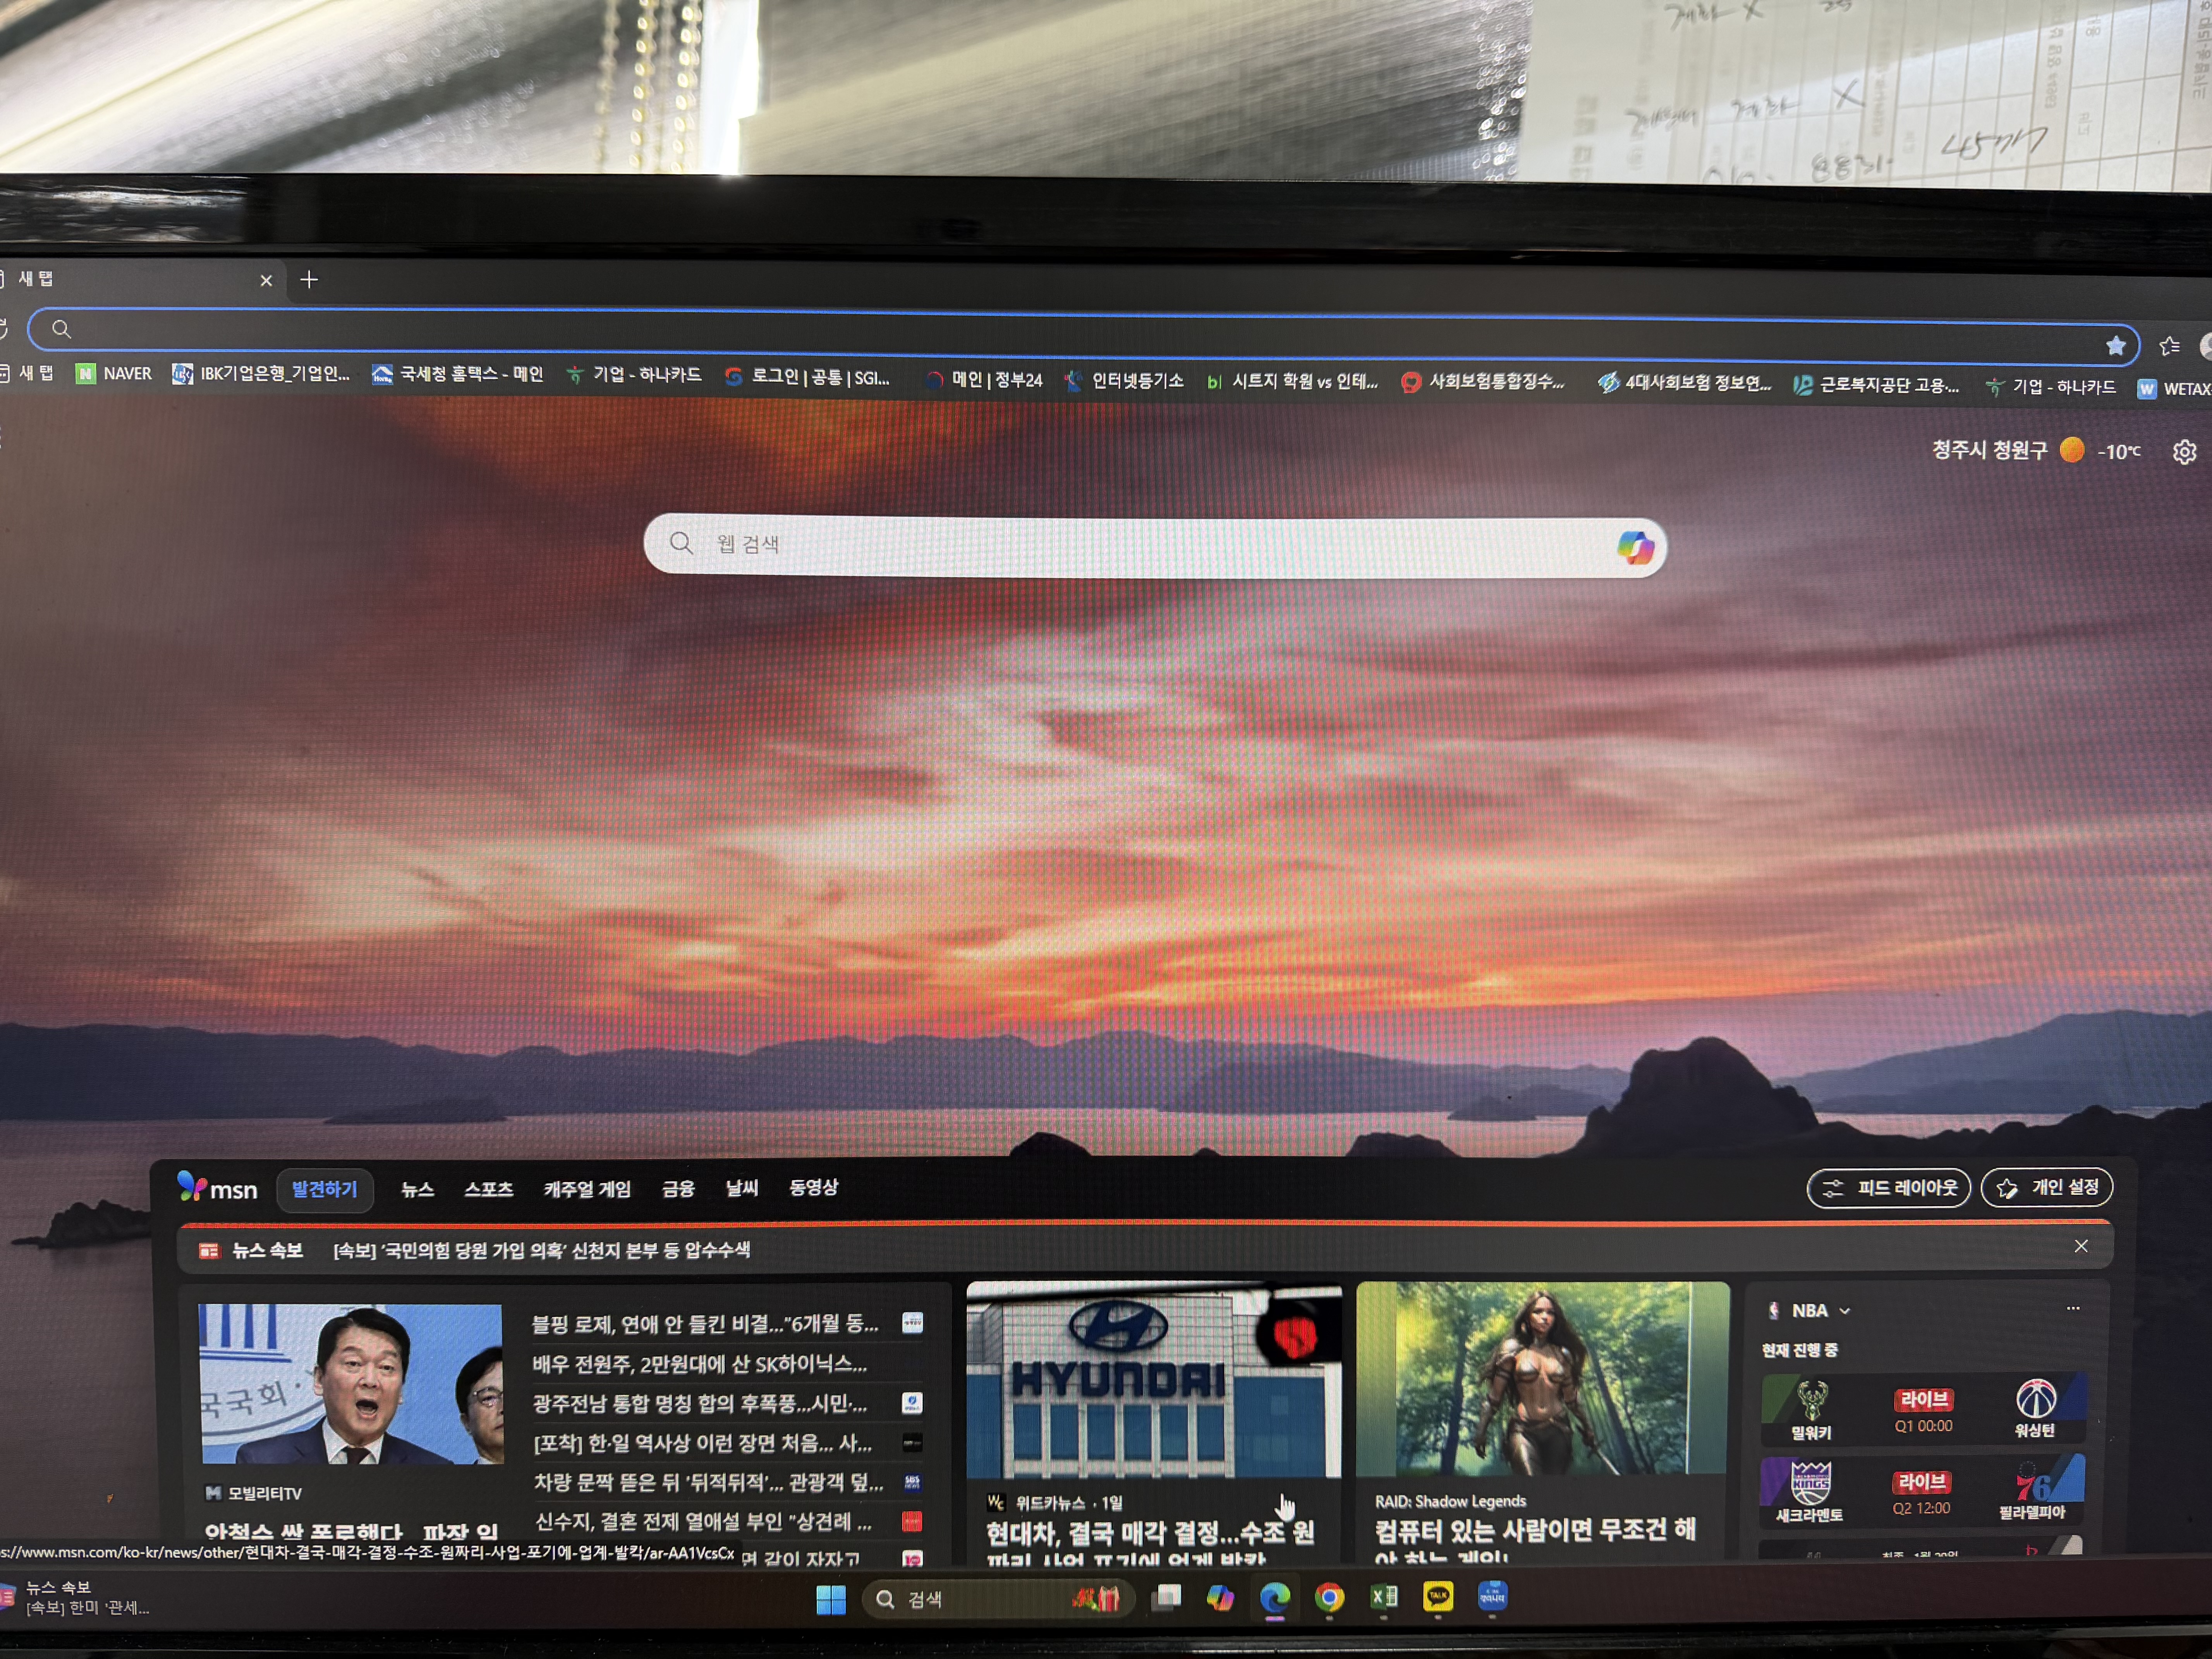Open the 뉴스 속보 taskbar widget
Image resolution: width=2212 pixels, height=1659 pixels.
click(76, 1597)
